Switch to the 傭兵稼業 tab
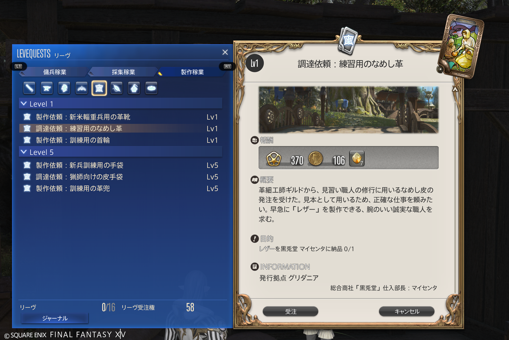Viewport: 509px width, 340px height. pyautogui.click(x=55, y=72)
